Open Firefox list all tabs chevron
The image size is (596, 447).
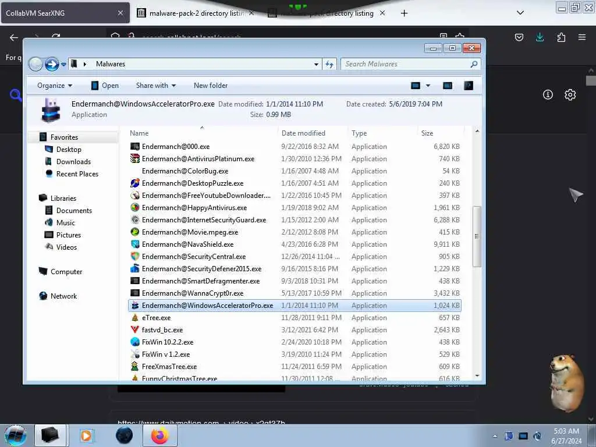(x=520, y=13)
